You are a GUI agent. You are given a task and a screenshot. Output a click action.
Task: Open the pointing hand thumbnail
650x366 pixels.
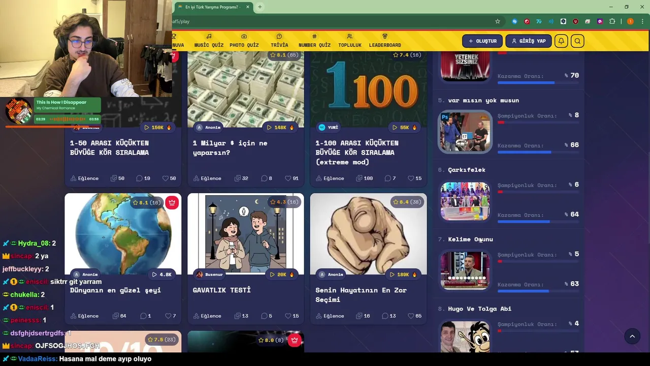(x=369, y=234)
